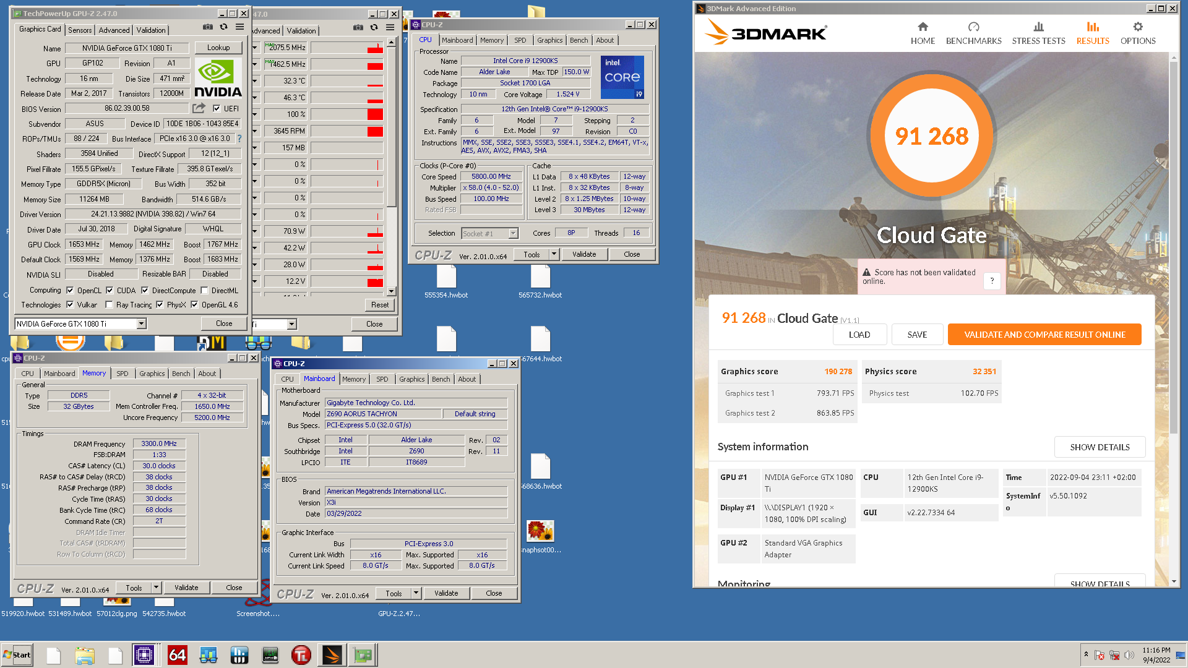This screenshot has height=668, width=1188.
Task: Click the Lookup button in GPU-Z
Action: point(218,48)
